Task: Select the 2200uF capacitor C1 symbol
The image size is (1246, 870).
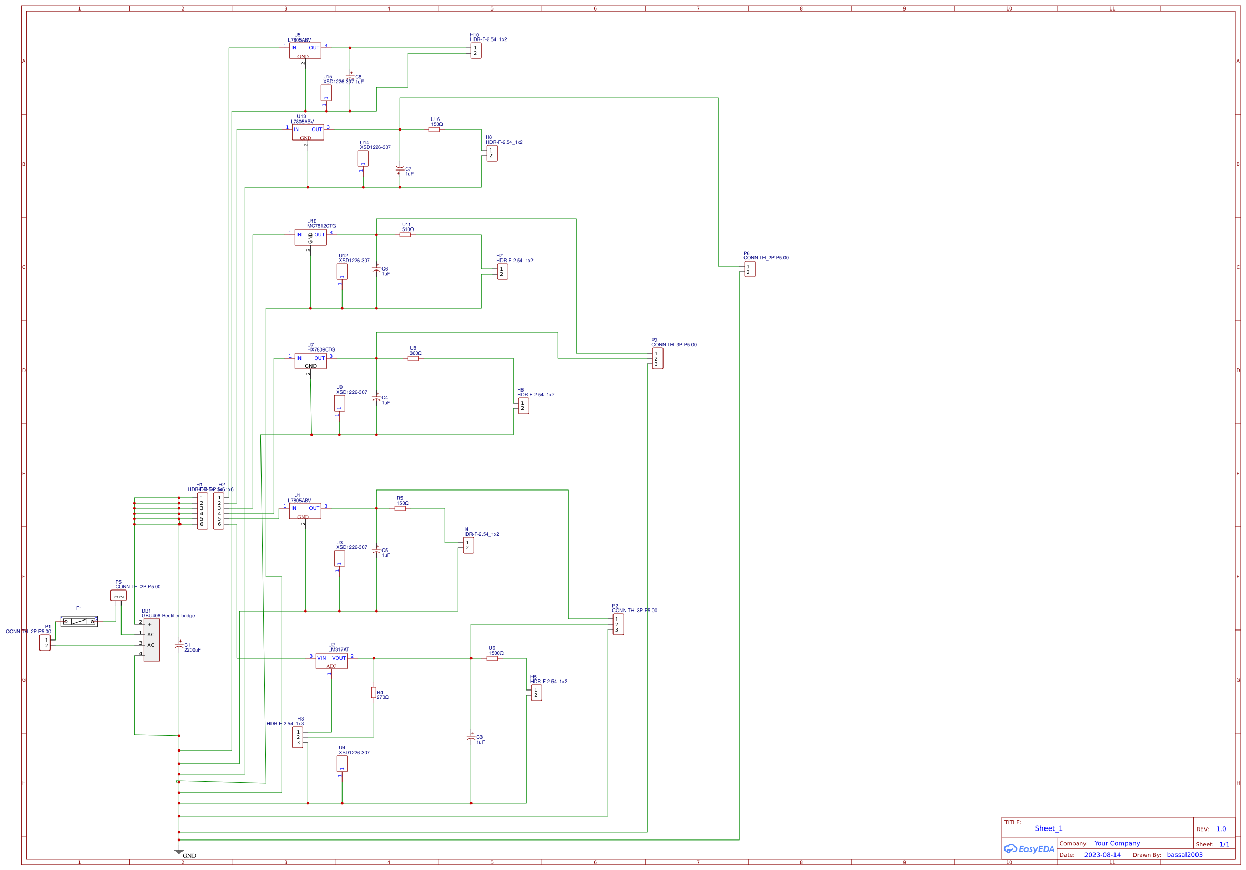Action: pos(179,644)
